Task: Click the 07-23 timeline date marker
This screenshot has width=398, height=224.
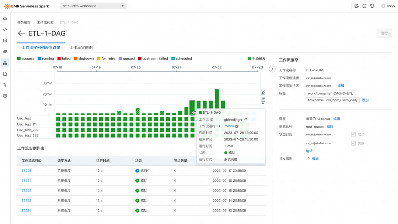Action: [257, 67]
